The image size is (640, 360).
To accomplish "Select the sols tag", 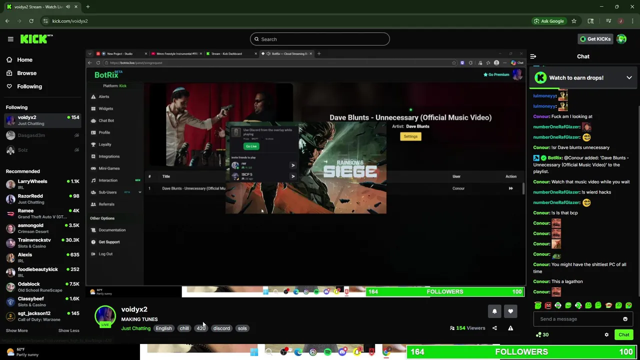I will coord(242,328).
